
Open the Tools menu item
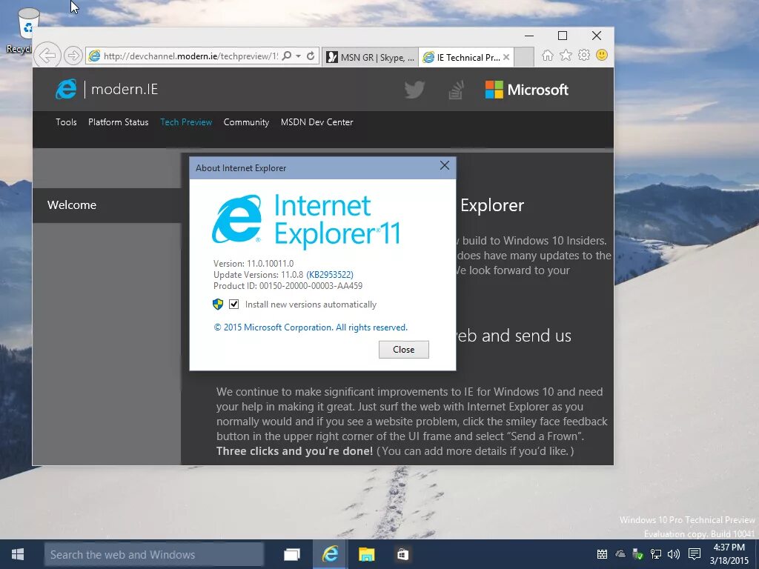[66, 122]
